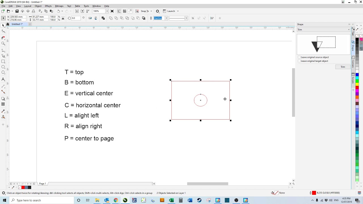Select the Drop Shadow tool

[x=3, y=99]
